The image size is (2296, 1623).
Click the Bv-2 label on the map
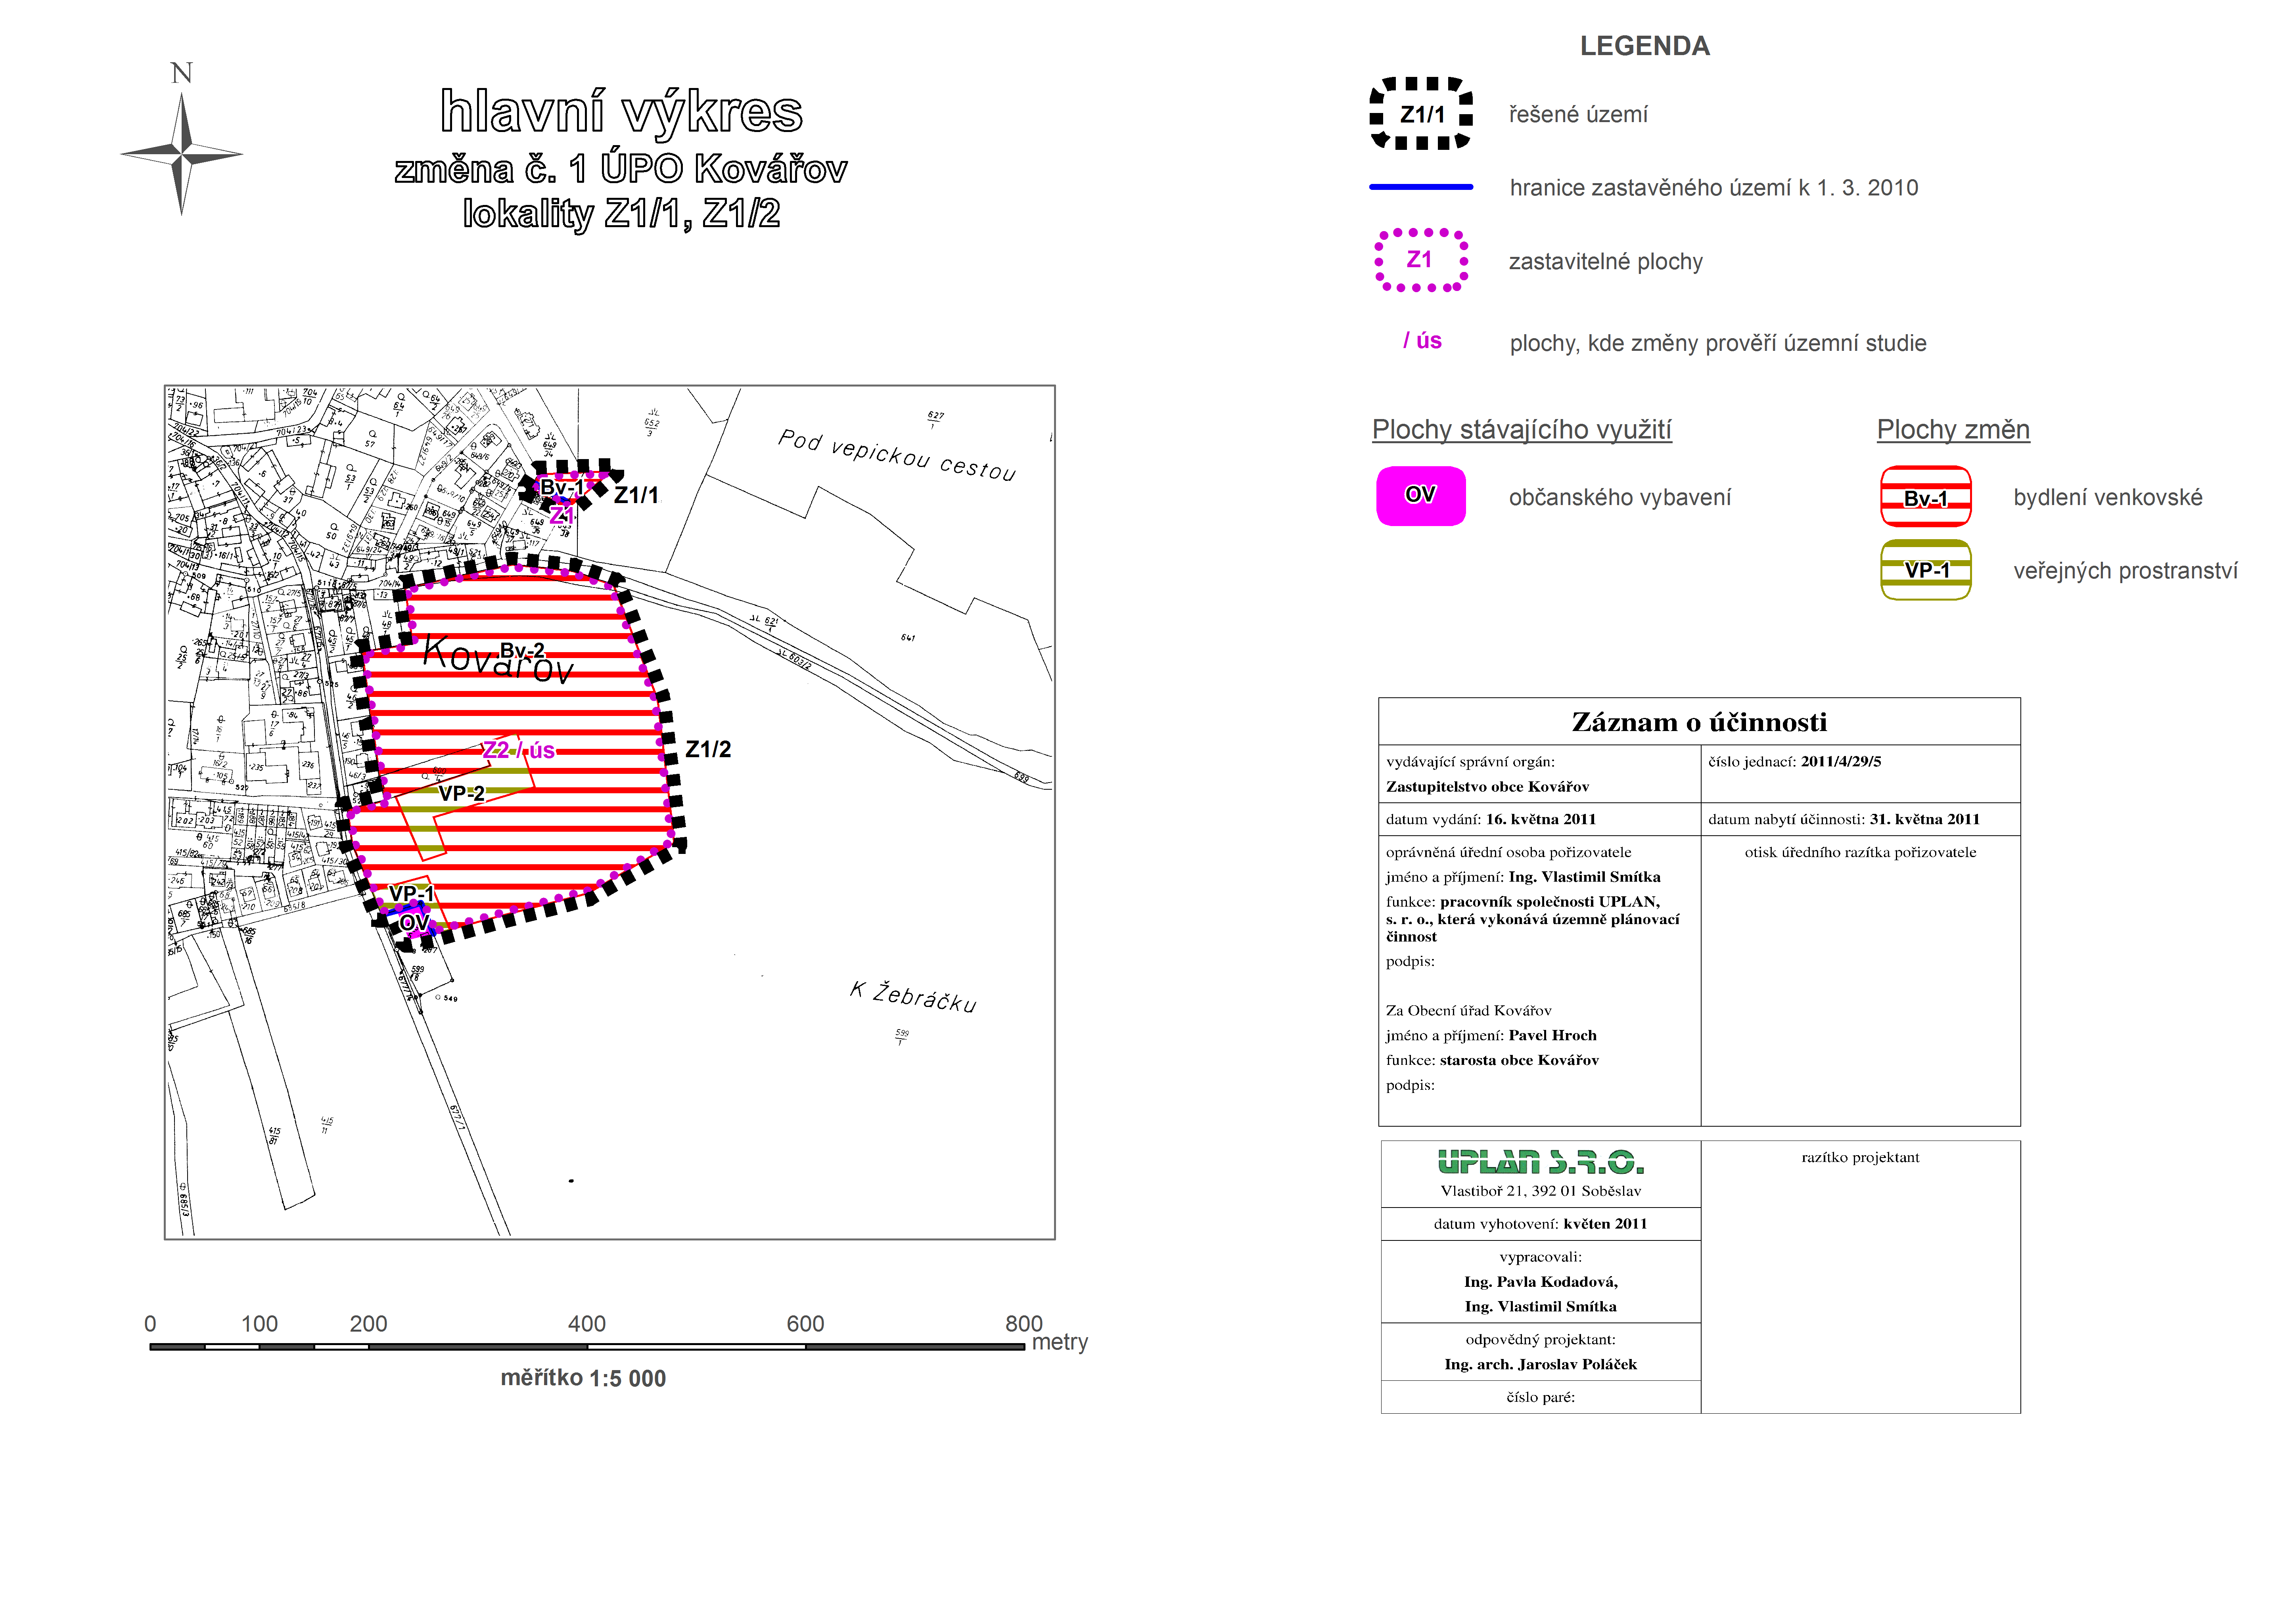(x=522, y=651)
